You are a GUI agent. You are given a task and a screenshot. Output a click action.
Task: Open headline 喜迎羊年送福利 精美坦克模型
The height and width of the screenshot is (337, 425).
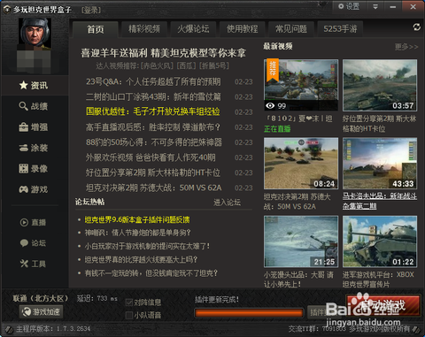point(163,53)
